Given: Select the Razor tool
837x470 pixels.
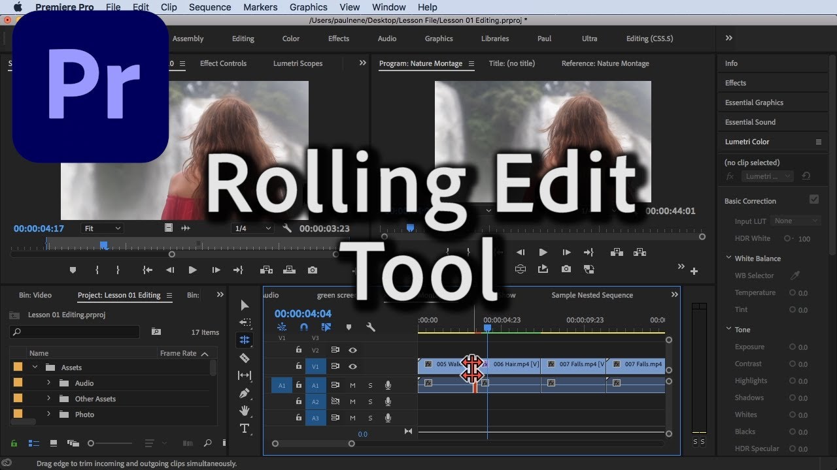Looking at the screenshot, I should 245,358.
